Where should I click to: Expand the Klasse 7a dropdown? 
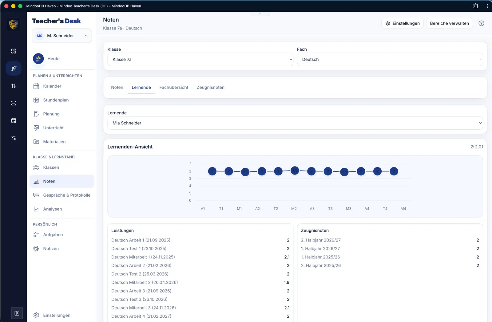(200, 60)
